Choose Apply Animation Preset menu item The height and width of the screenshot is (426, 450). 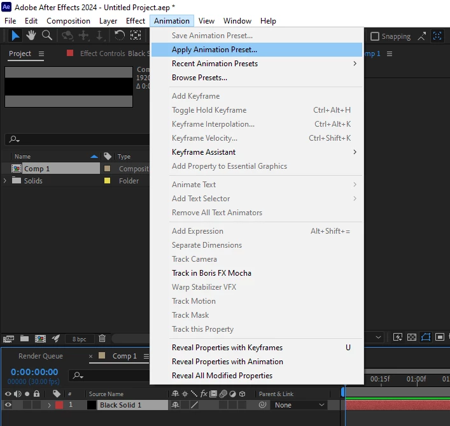click(257, 50)
